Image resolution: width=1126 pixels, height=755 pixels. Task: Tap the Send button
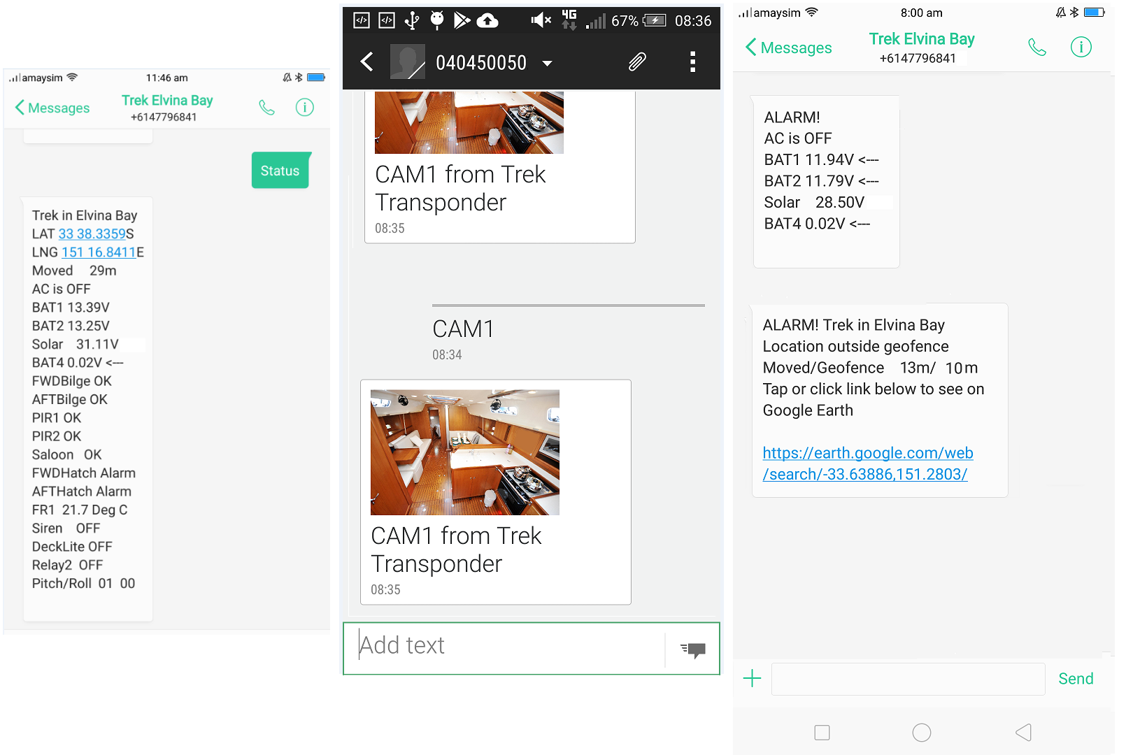point(1076,679)
